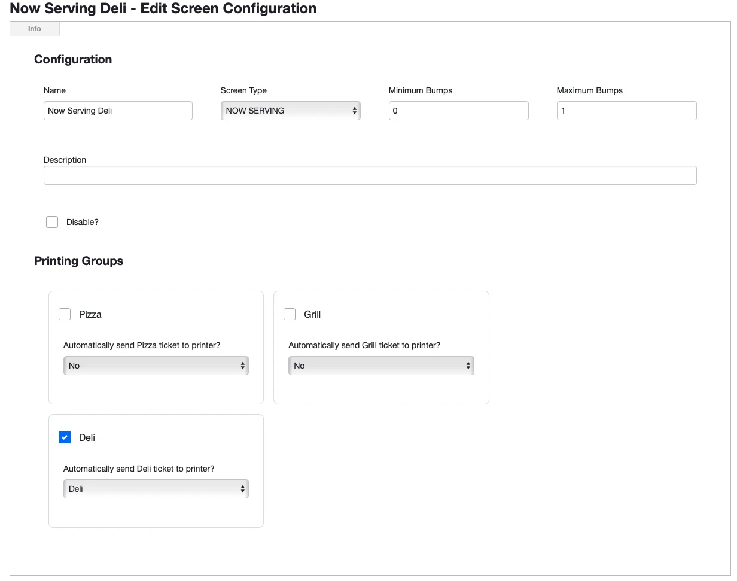737x581 pixels.
Task: Click the arrows icon on Grill printer select
Action: coord(469,365)
